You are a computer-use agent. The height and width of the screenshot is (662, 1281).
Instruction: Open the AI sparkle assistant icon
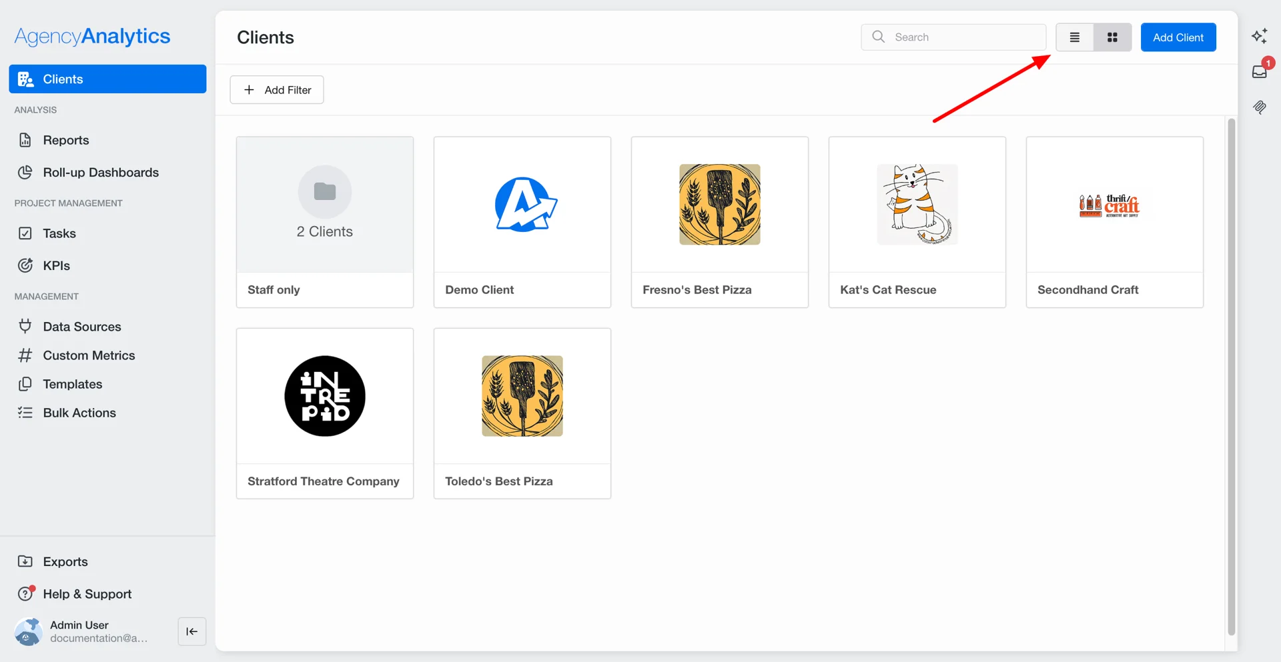point(1260,36)
